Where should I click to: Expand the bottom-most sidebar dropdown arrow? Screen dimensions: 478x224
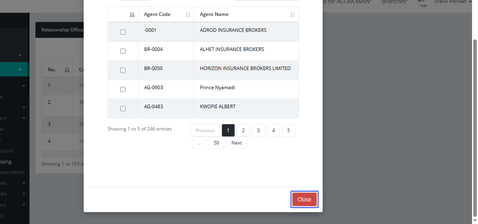[x=24, y=205]
